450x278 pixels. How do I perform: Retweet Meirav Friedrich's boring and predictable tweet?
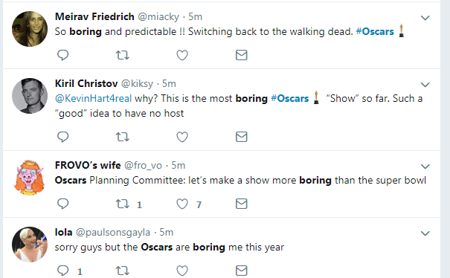[x=123, y=55]
